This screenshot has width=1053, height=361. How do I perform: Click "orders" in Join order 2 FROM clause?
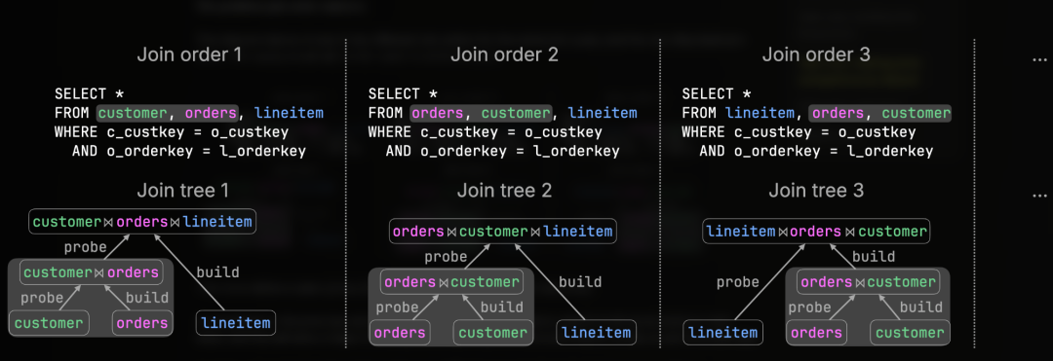point(437,113)
